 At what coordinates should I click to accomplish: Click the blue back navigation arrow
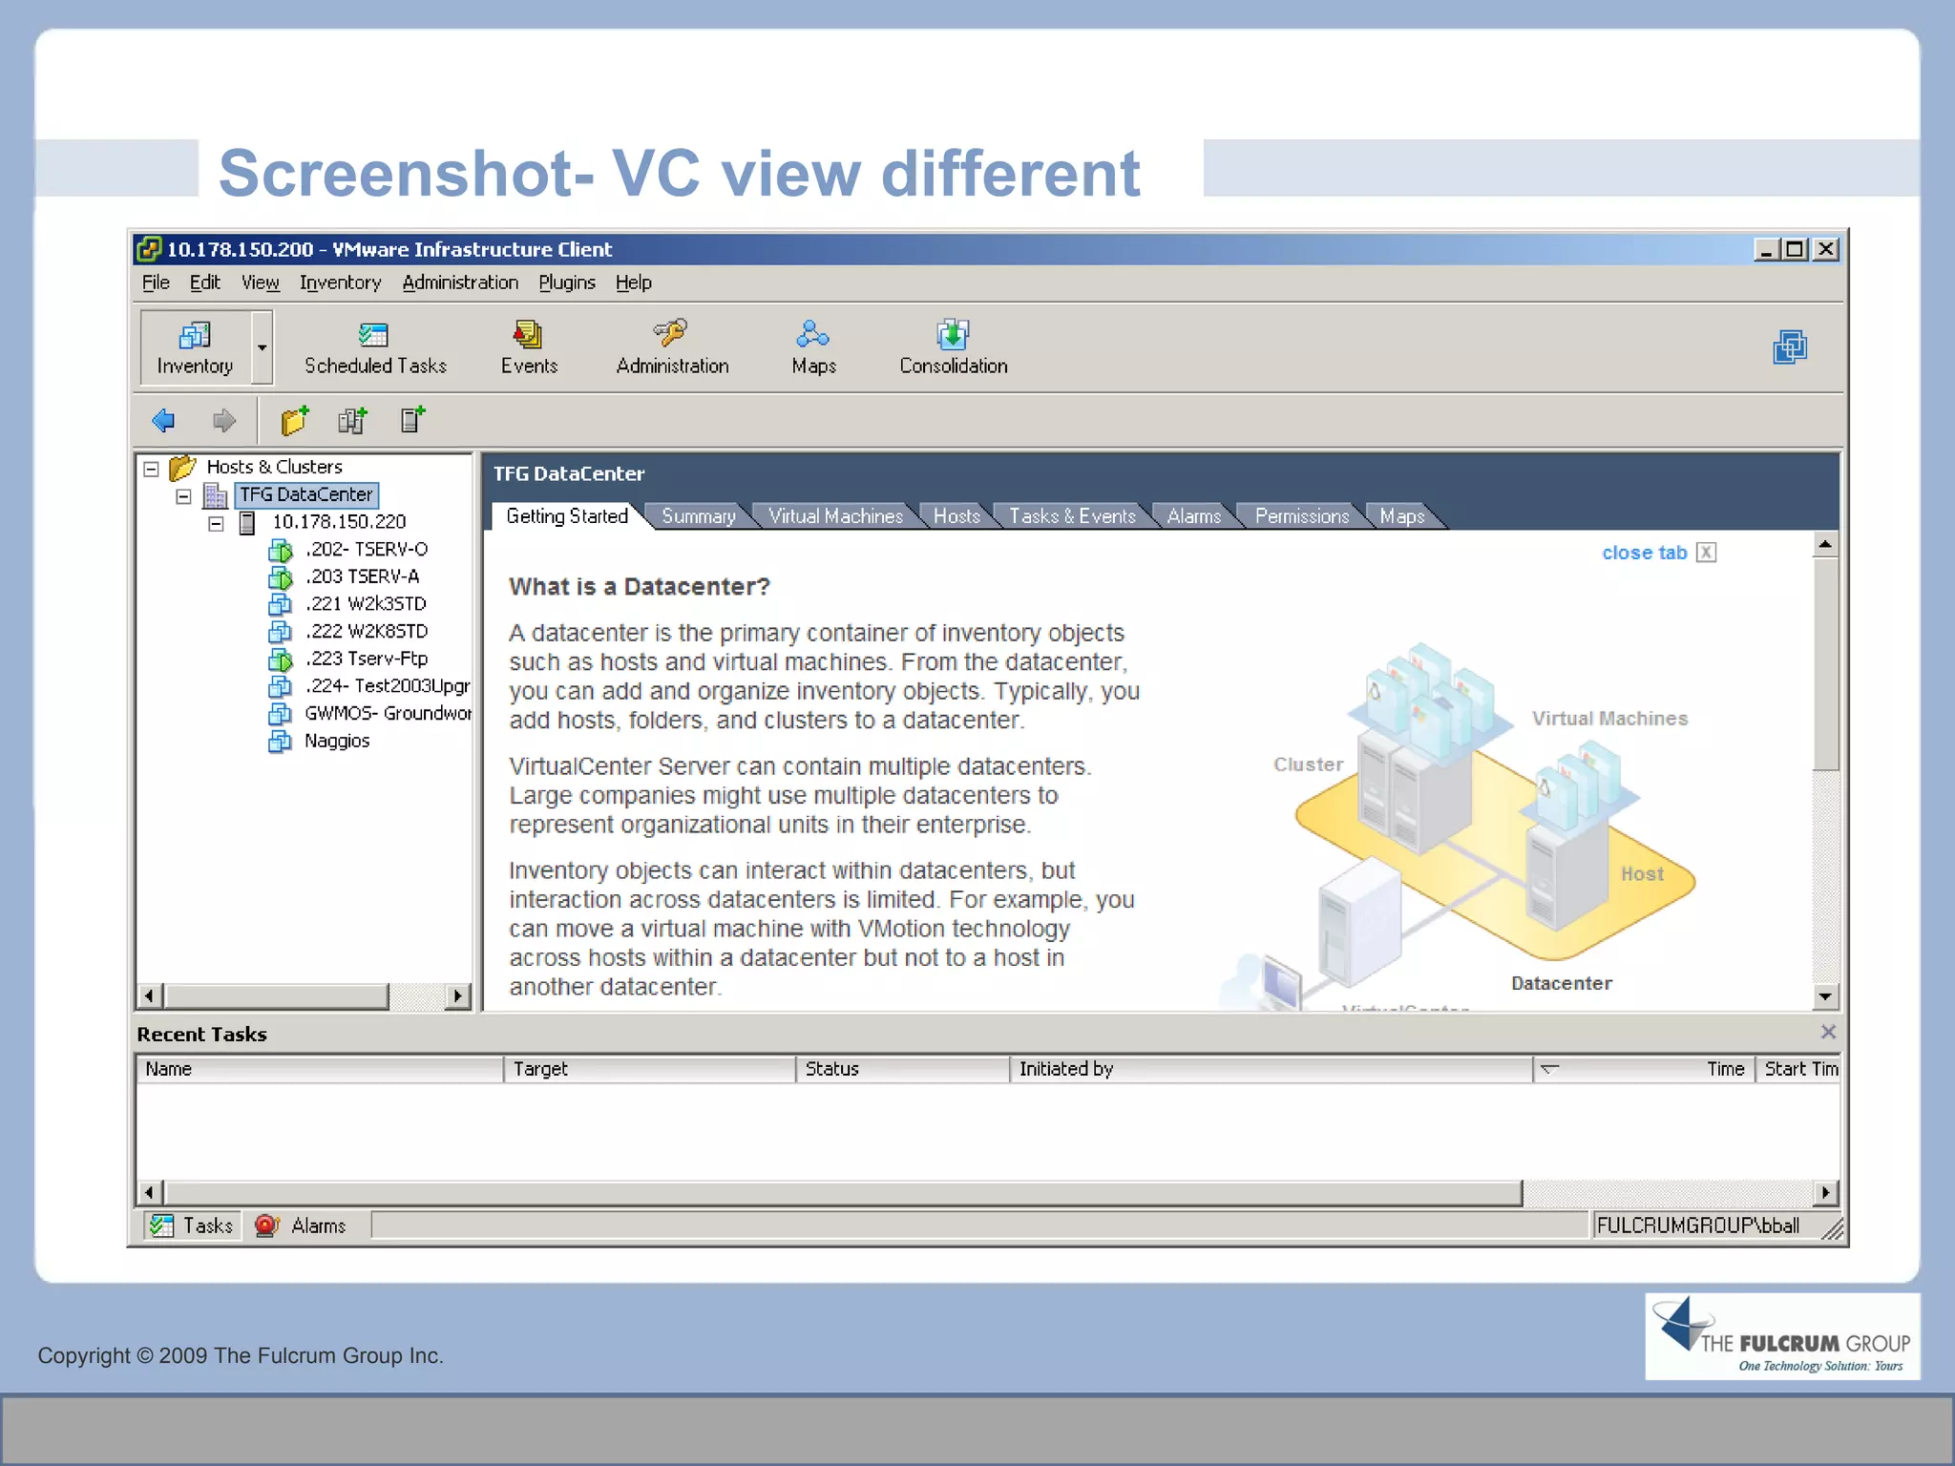coord(163,420)
